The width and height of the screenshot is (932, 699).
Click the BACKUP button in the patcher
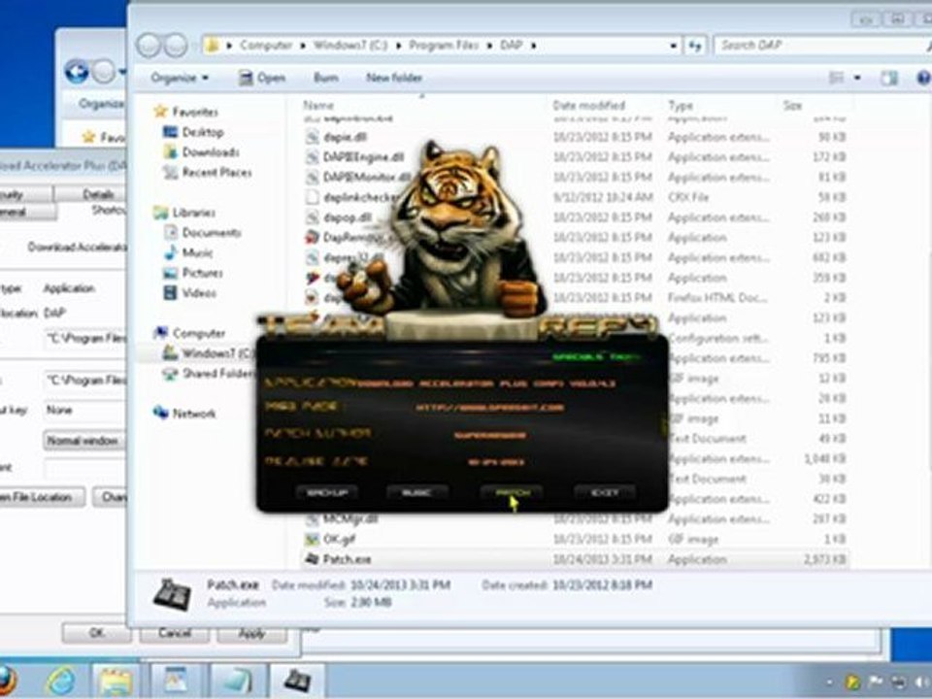326,493
